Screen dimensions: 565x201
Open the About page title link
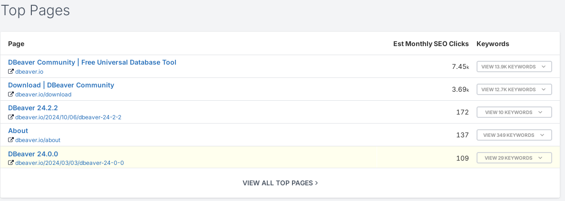click(x=18, y=130)
